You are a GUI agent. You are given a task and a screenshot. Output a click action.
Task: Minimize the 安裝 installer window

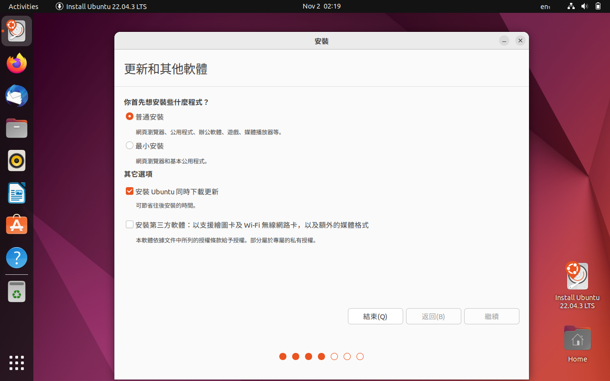[x=504, y=41]
